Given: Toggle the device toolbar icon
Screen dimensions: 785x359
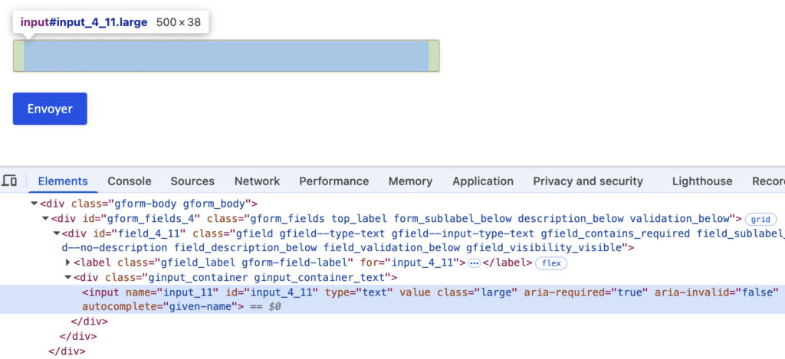Looking at the screenshot, I should pyautogui.click(x=10, y=181).
